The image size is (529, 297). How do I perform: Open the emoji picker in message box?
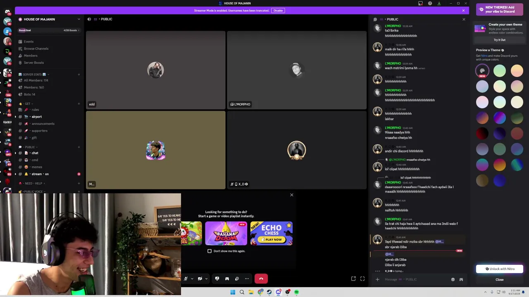pos(453,280)
